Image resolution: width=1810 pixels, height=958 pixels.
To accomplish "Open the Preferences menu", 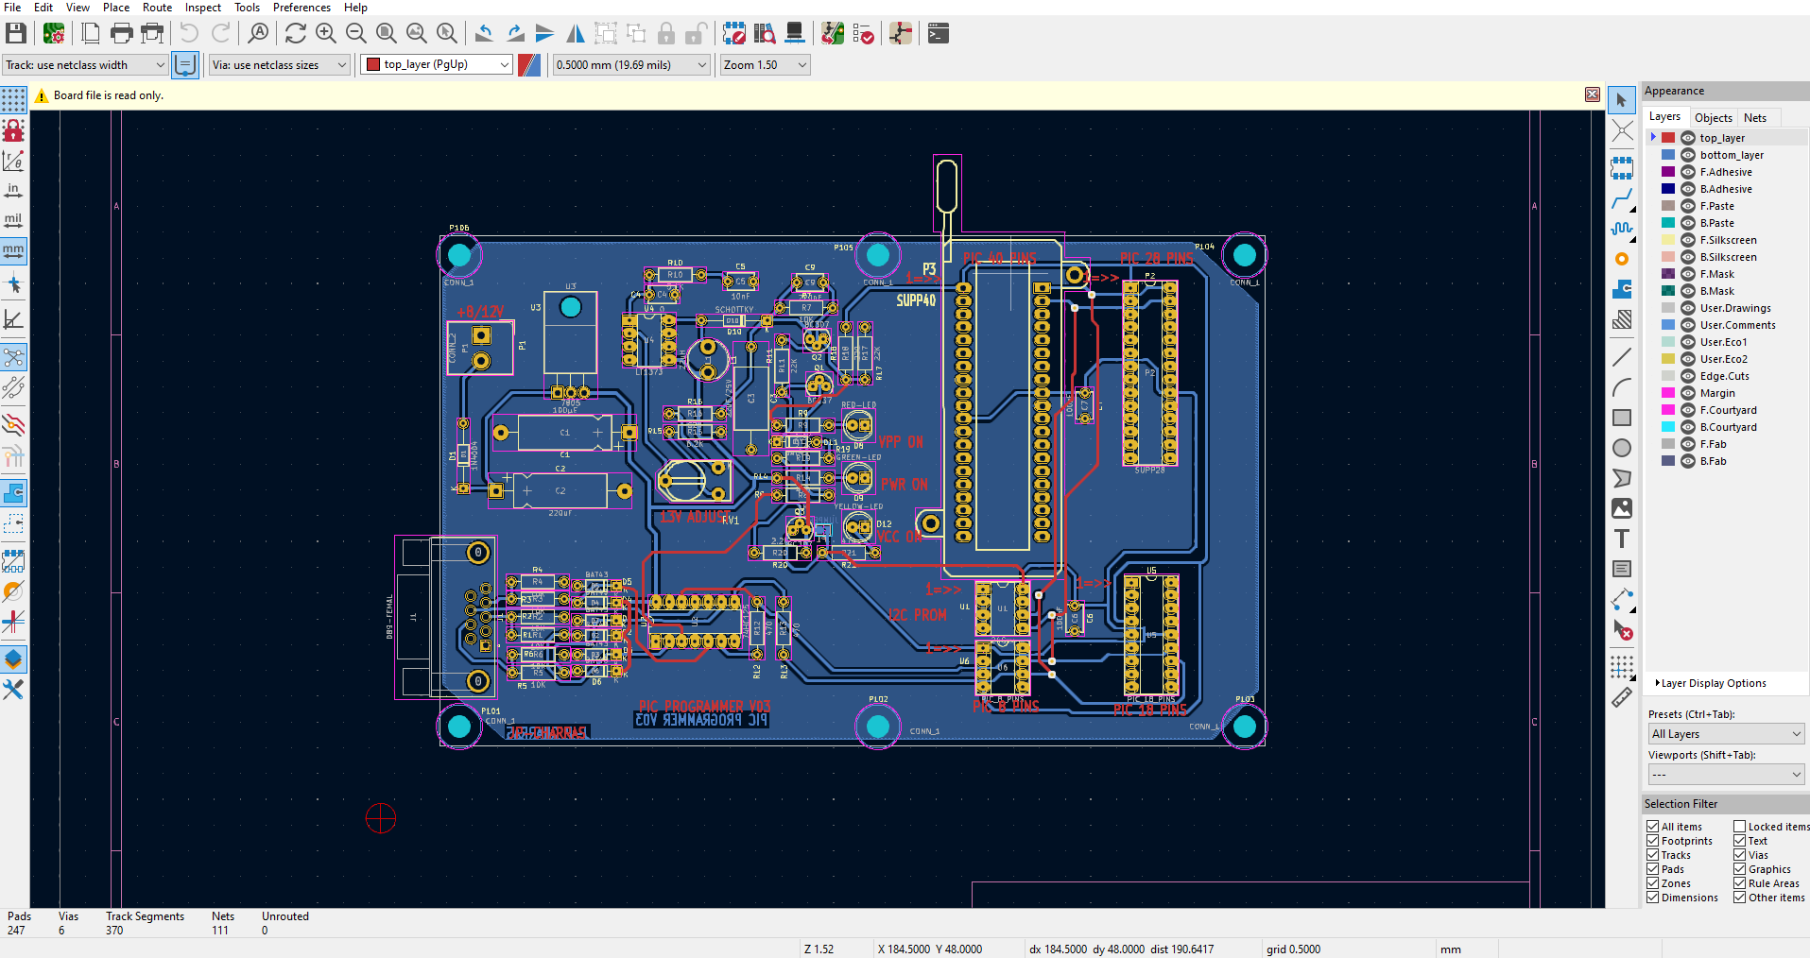I will 302,8.
